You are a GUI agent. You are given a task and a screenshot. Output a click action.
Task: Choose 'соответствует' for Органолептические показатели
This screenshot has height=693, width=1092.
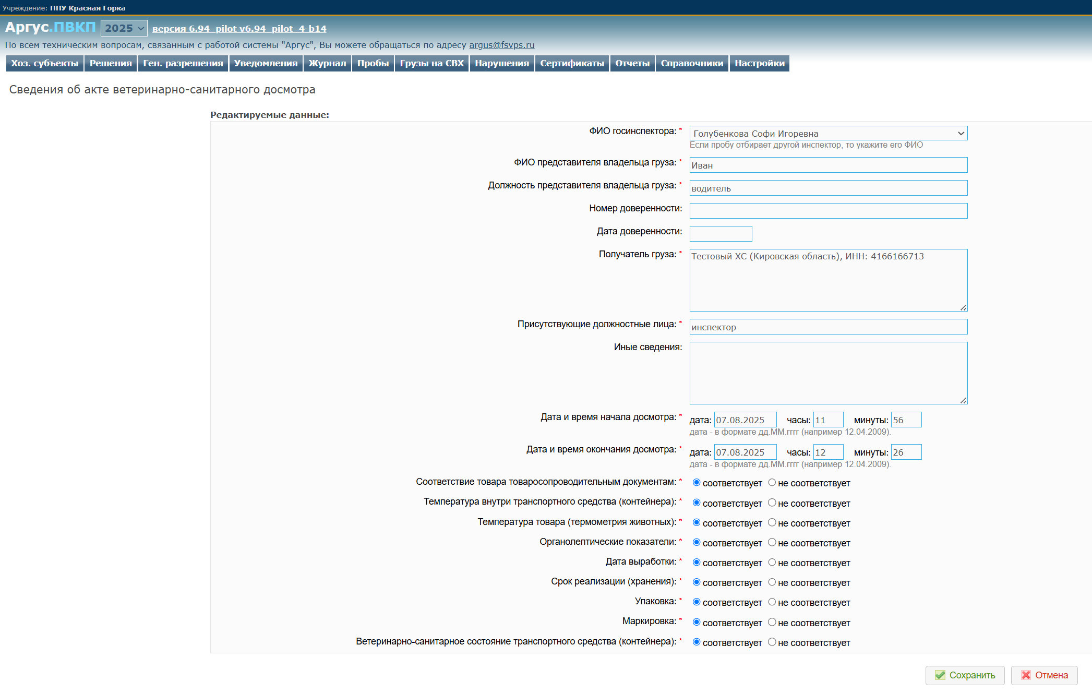[x=697, y=543]
